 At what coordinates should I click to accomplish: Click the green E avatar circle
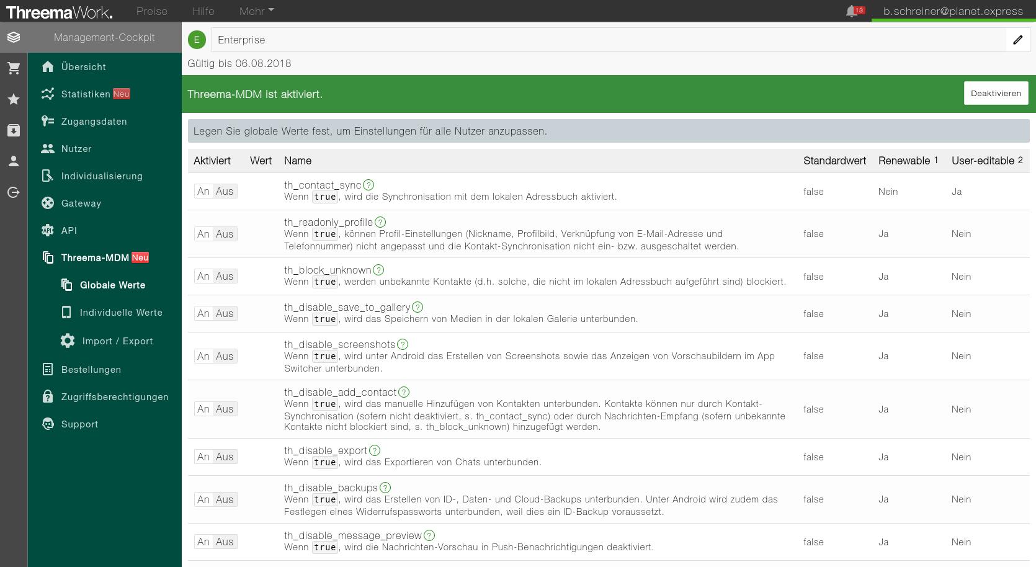click(197, 40)
